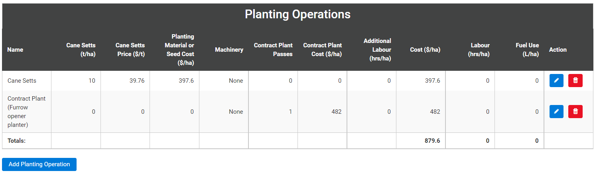Select the Cane Setts name cell
Viewport: 597px width, 173px height.
tap(22, 81)
